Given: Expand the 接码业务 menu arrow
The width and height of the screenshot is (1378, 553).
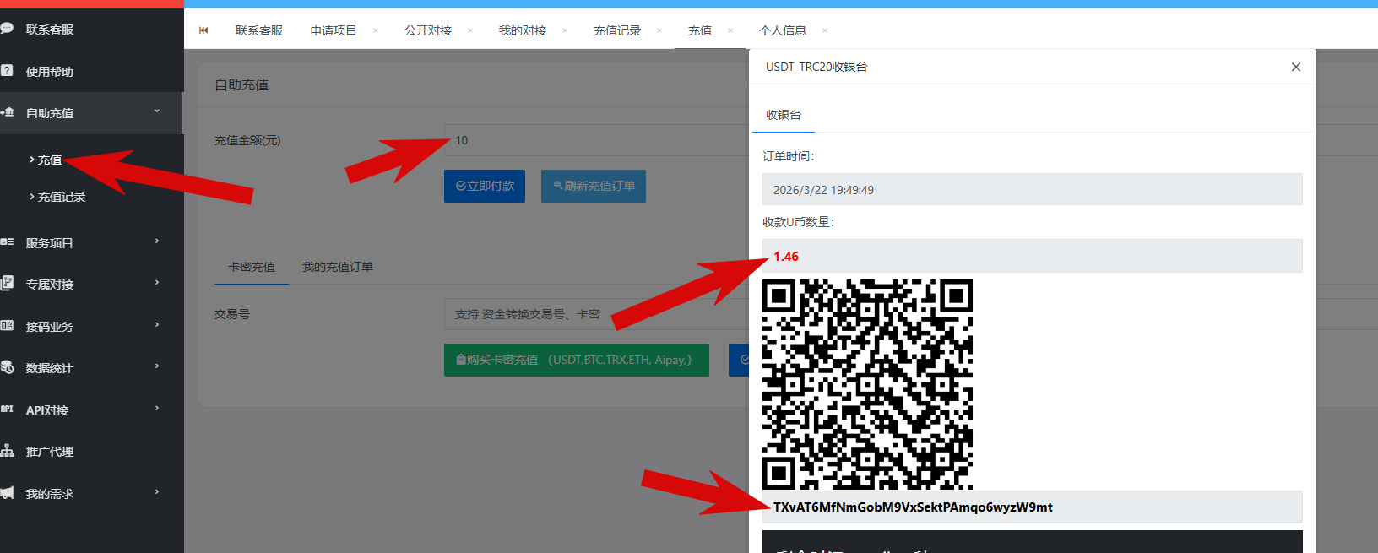Looking at the screenshot, I should [x=157, y=325].
